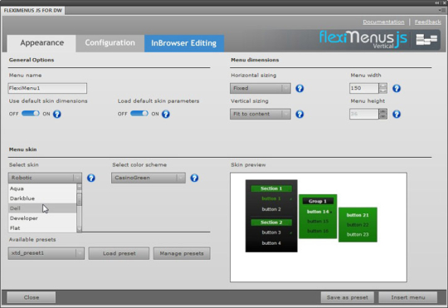Click the Menu width value field
Image resolution: width=448 pixels, height=308 pixels.
(x=363, y=88)
